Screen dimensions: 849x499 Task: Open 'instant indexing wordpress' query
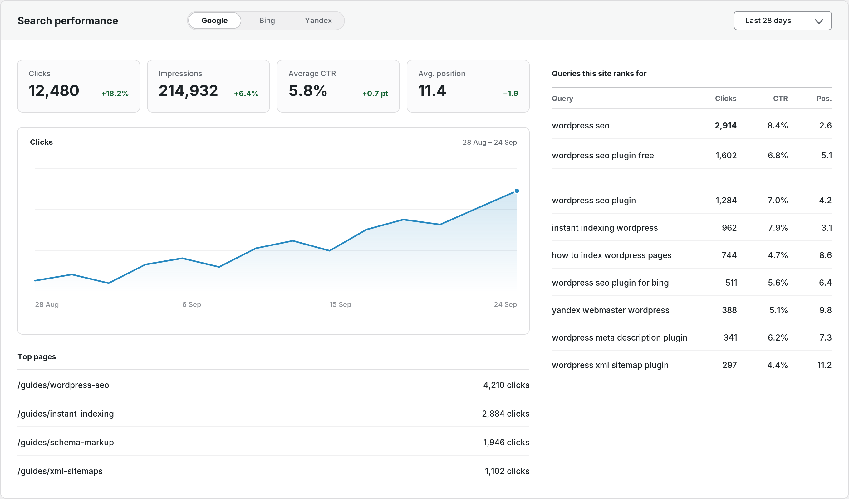(691, 228)
